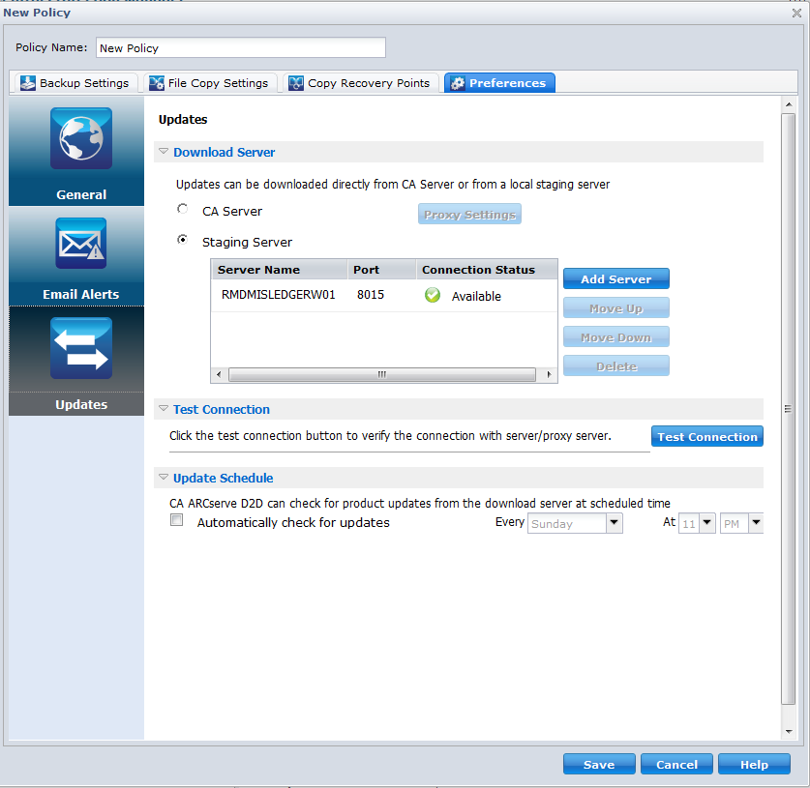Viewport: 810px width, 788px height.
Task: Open the Sunday day dropdown
Action: click(x=616, y=522)
